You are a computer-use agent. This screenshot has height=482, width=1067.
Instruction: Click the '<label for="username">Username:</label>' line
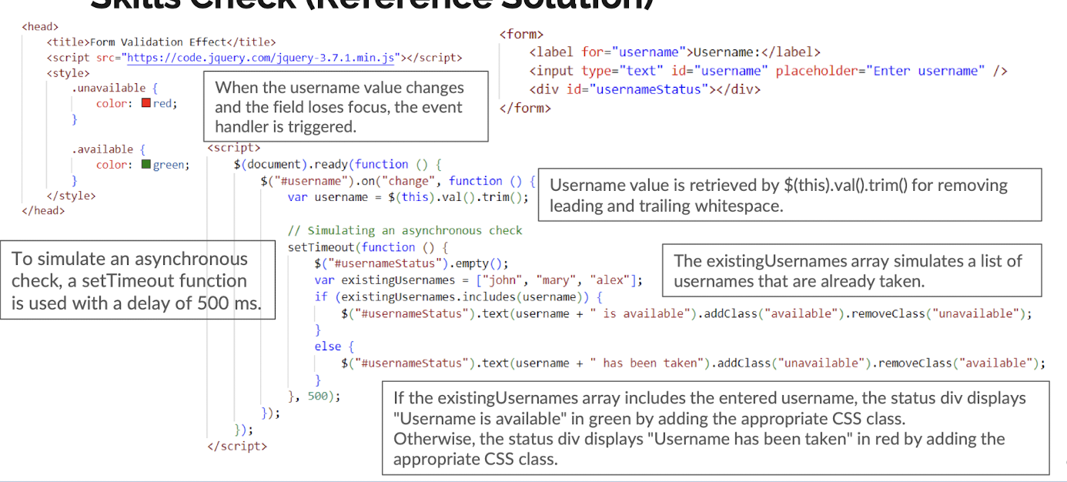[674, 52]
